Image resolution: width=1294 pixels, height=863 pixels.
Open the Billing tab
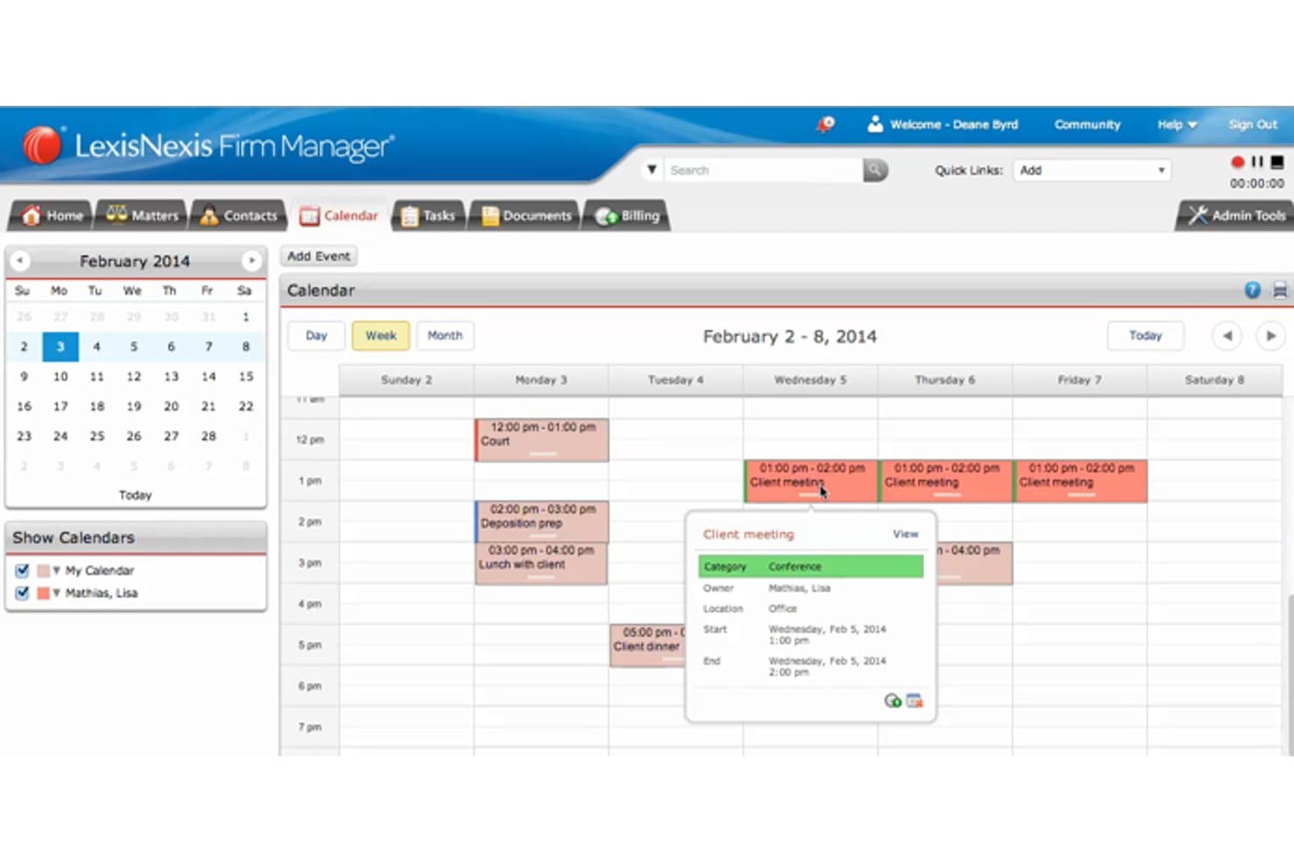coord(627,216)
